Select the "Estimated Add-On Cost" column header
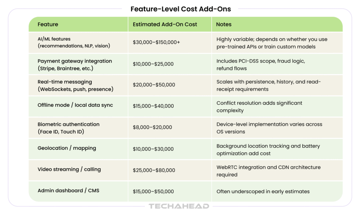Image resolution: width=360 pixels, height=214 pixels. 165,25
